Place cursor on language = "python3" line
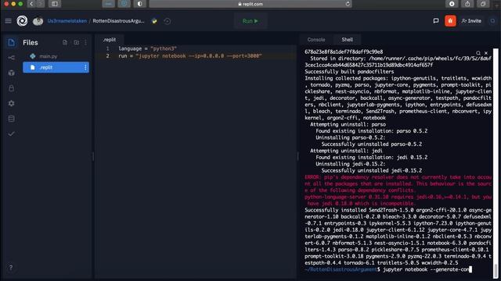The width and height of the screenshot is (501, 281). (147, 48)
